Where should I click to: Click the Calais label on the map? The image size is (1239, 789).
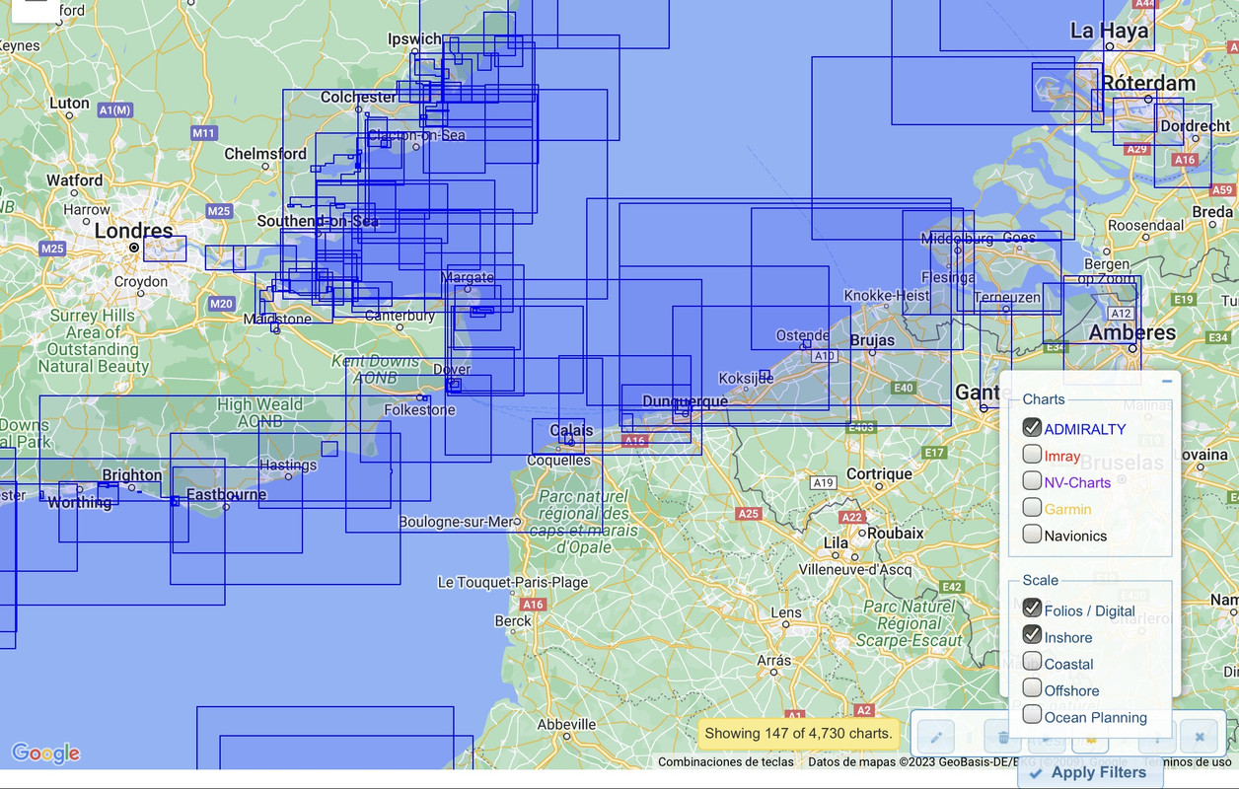[x=571, y=430]
